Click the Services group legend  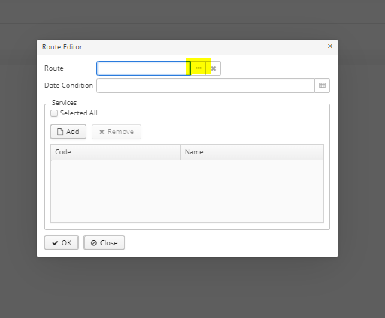click(x=64, y=103)
